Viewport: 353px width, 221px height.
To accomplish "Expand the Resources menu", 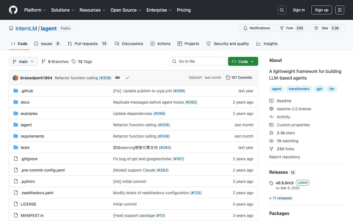I will pyautogui.click(x=93, y=10).
